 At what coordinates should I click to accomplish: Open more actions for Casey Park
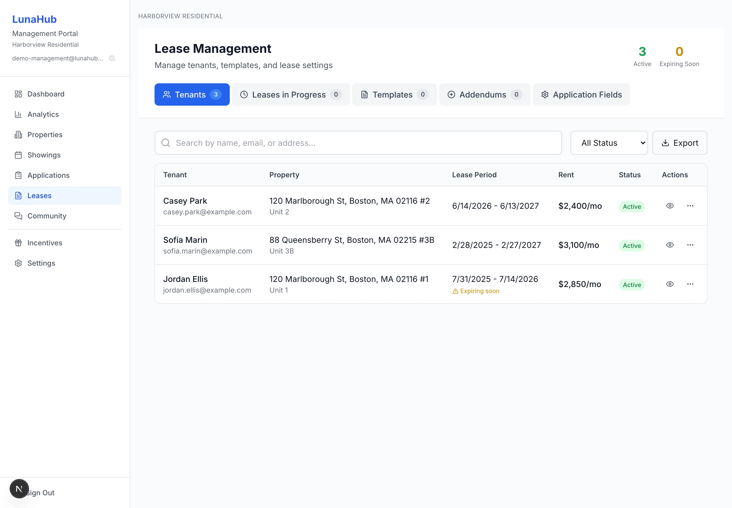[x=690, y=206]
